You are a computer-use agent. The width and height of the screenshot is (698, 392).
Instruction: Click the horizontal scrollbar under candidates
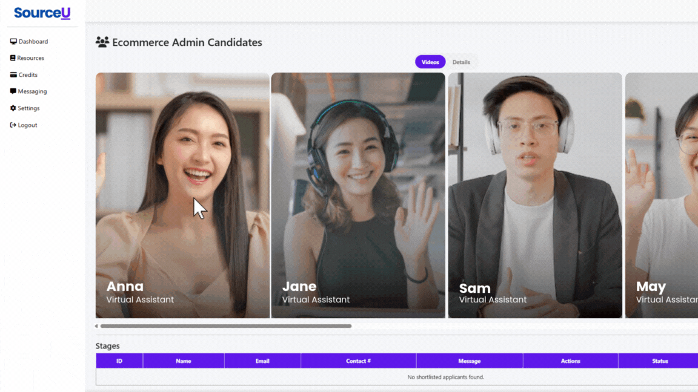click(x=225, y=326)
